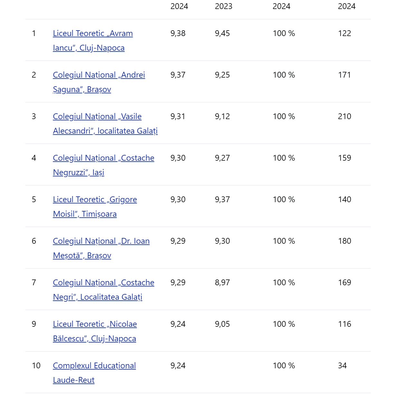The width and height of the screenshot is (418, 396).
Task: Open Colegiul Național Costache Negruzzi Iași link
Action: [x=103, y=158]
